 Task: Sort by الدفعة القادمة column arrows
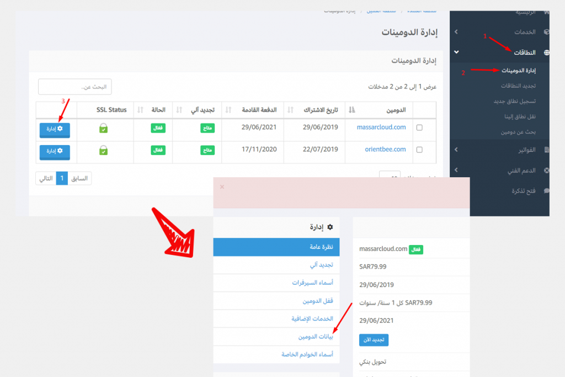point(228,110)
